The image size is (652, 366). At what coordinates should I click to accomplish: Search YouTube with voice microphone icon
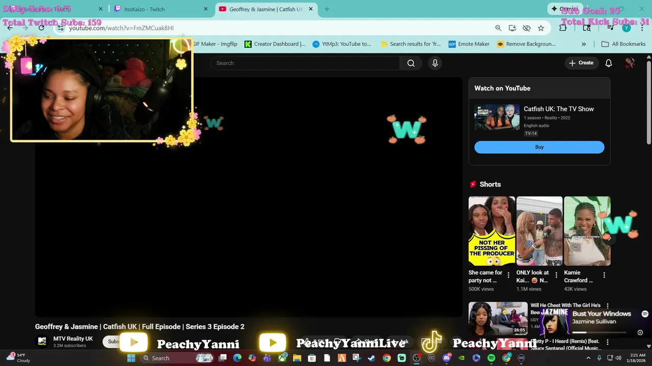click(435, 63)
